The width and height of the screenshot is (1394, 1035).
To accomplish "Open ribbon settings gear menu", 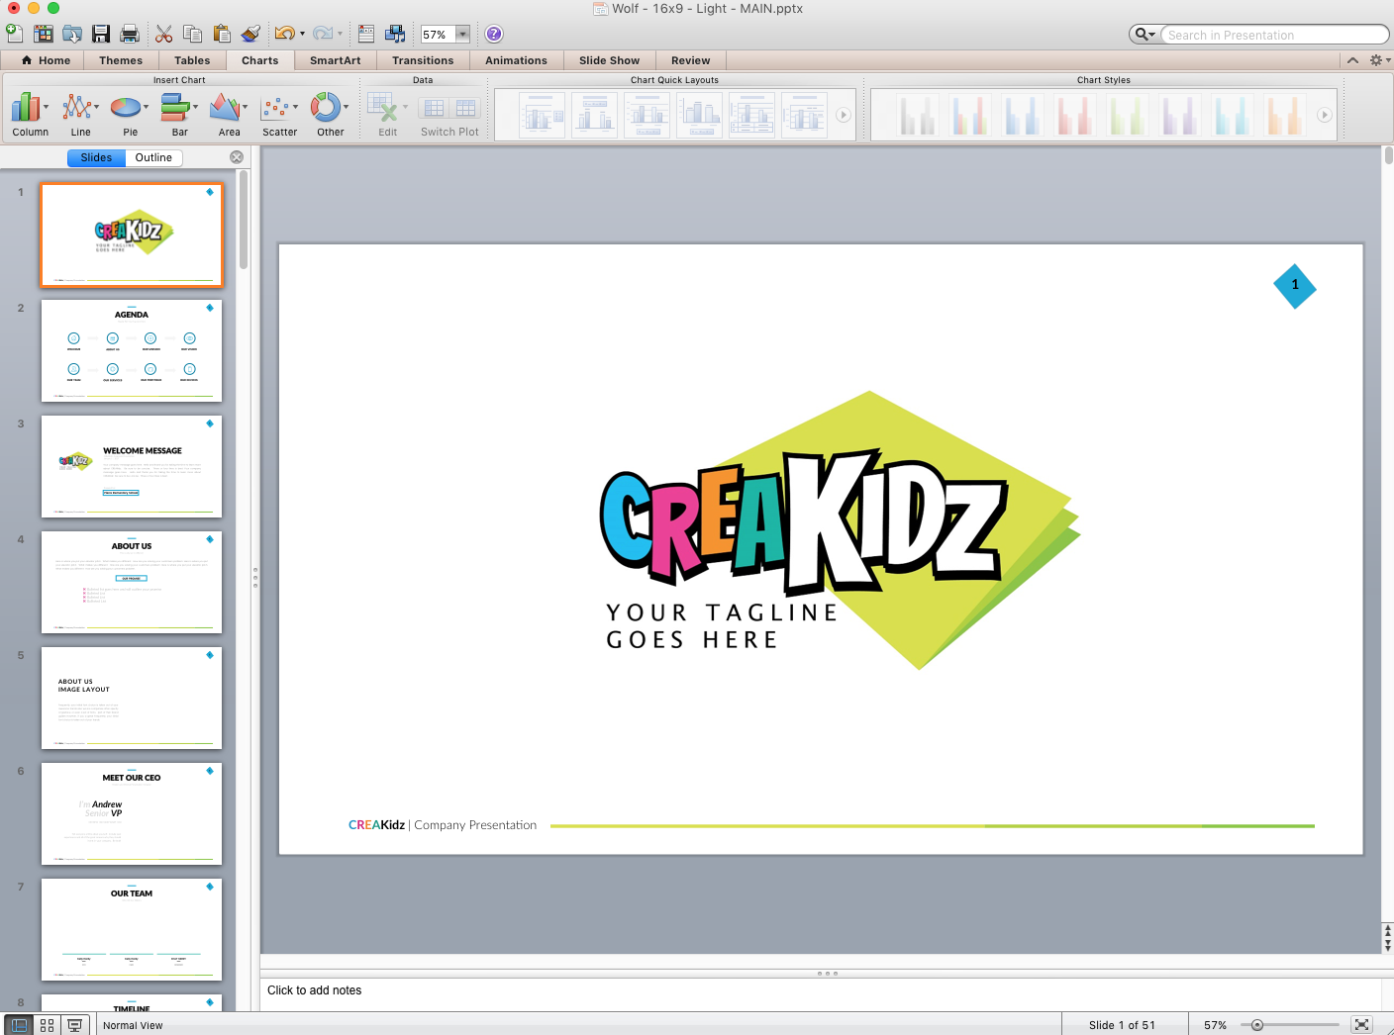I will coord(1379,60).
